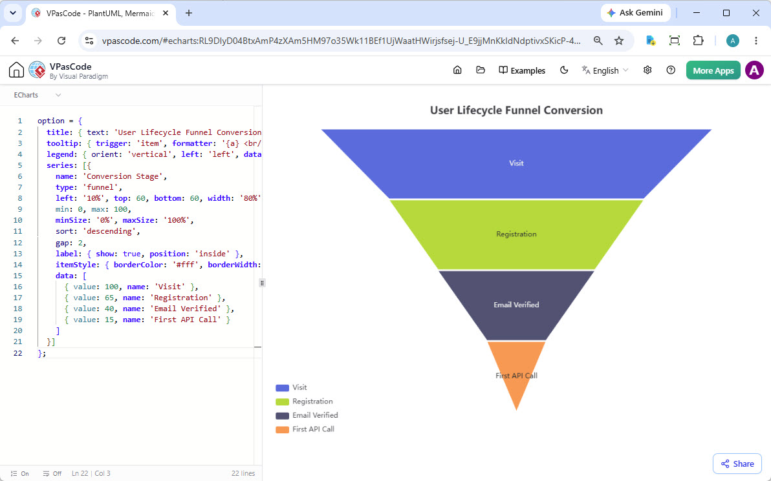Open the purple user avatar menu
Screen dimensions: 771x481
754,70
